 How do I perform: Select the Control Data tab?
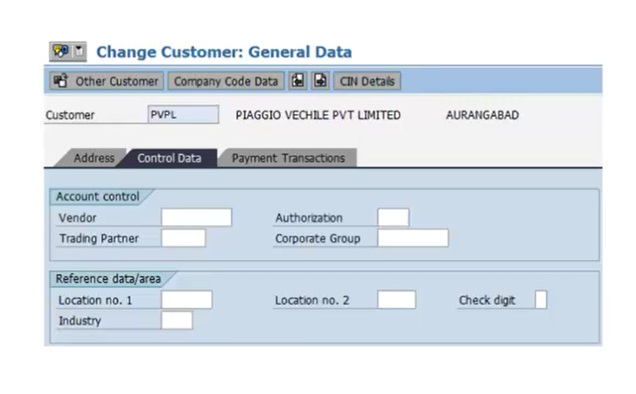[x=169, y=158]
